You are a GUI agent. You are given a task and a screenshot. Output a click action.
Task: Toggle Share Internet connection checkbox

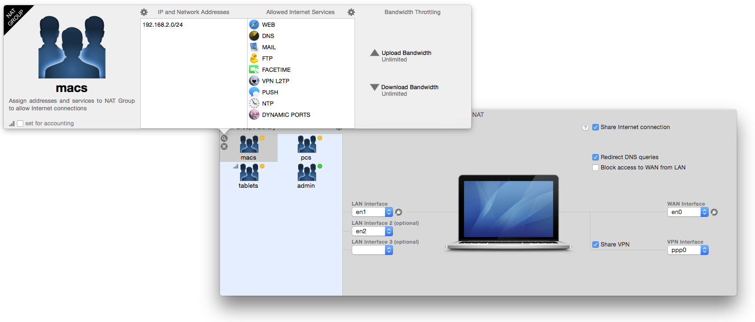(596, 127)
